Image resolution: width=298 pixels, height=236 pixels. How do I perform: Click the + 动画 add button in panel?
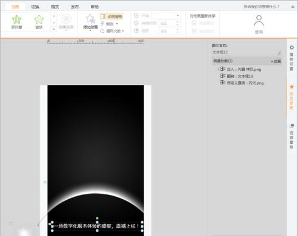(276, 61)
